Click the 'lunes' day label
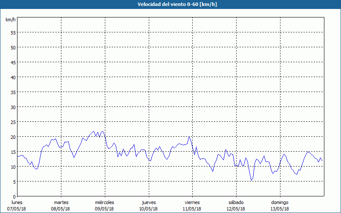The height and width of the screenshot is (213, 341). [x=17, y=202]
